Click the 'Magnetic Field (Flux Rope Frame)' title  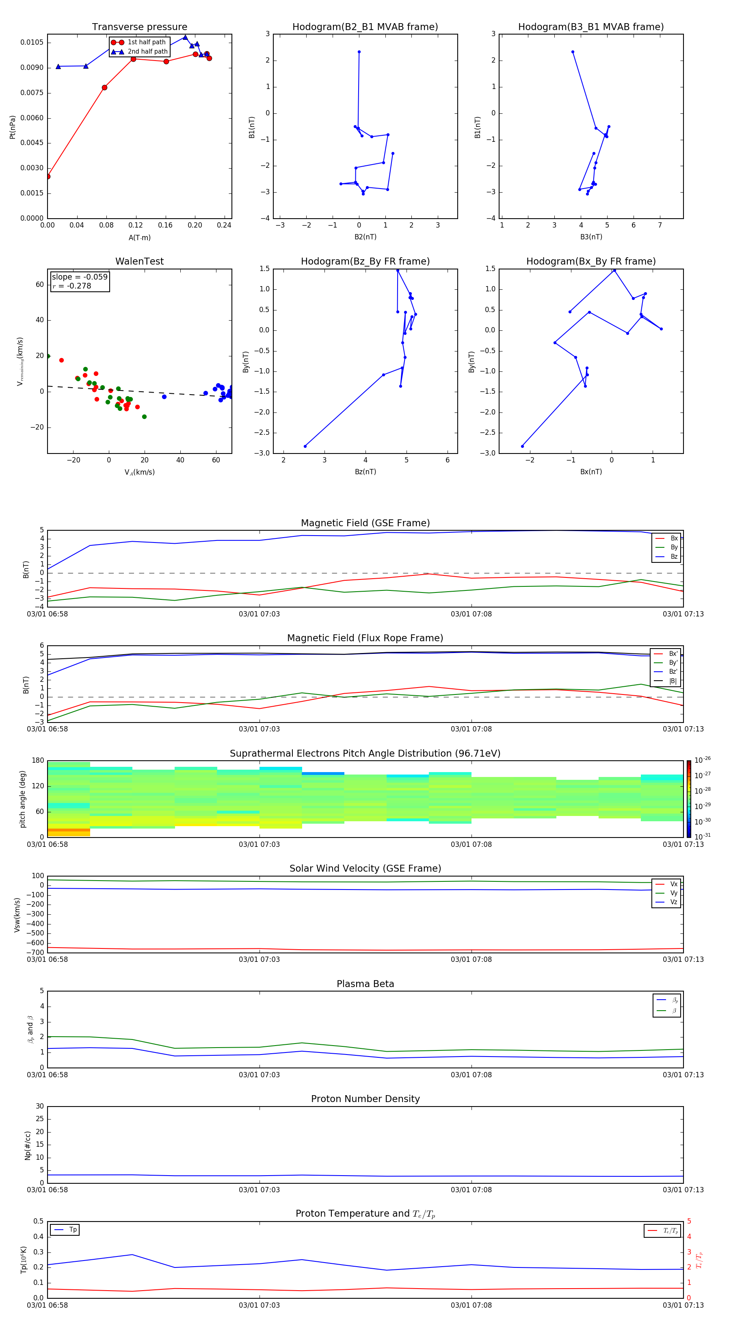tap(365, 638)
